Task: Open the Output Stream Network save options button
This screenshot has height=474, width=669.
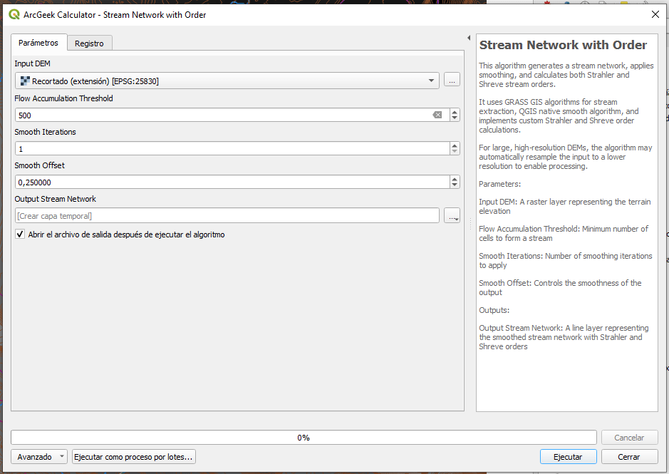Action: pyautogui.click(x=452, y=215)
